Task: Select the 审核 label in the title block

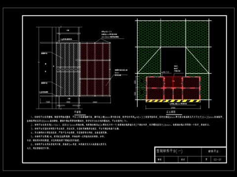Action: pyautogui.click(x=159, y=159)
